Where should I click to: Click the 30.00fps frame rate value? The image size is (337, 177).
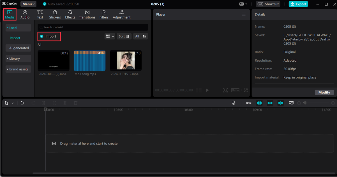coord(290,69)
